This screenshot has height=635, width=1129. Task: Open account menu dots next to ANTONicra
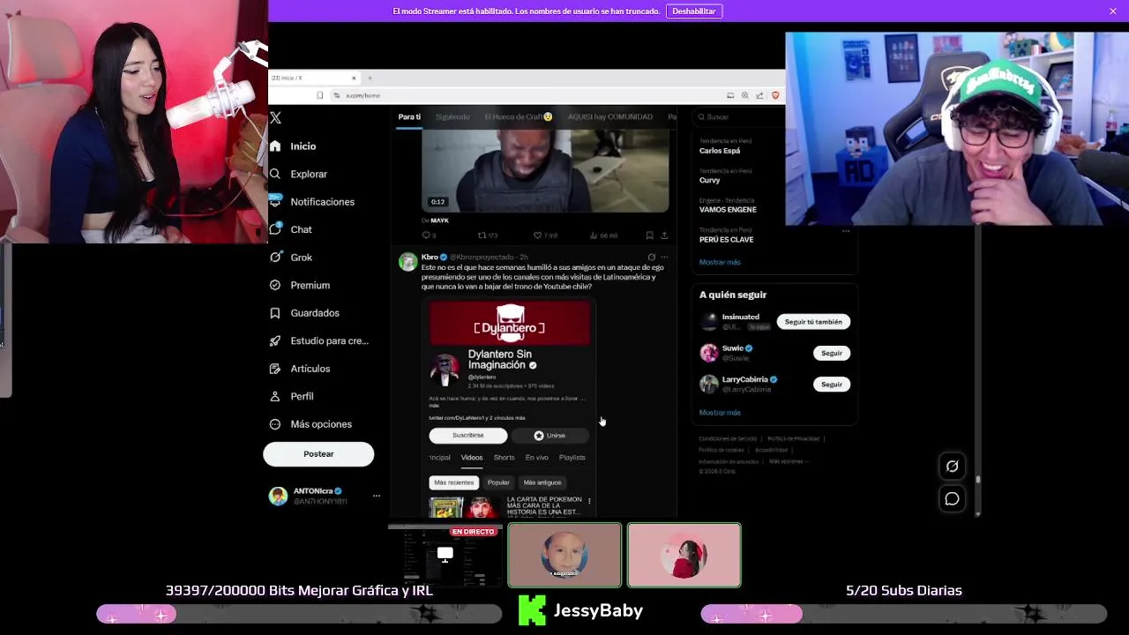pos(376,496)
